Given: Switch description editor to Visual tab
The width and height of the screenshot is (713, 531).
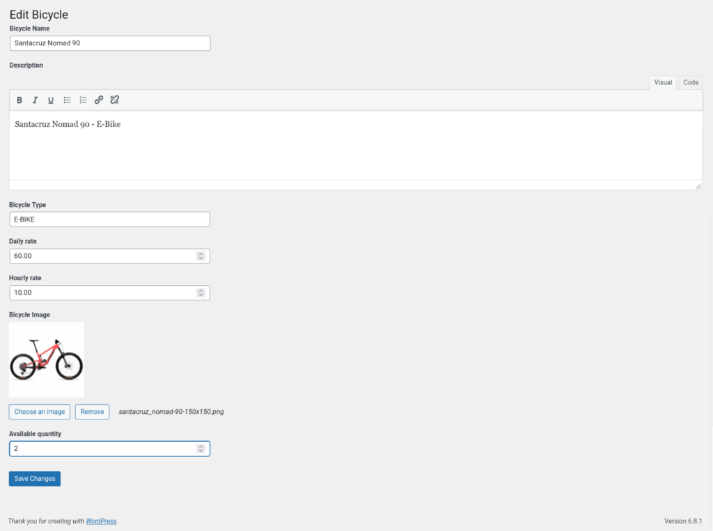Looking at the screenshot, I should point(663,82).
